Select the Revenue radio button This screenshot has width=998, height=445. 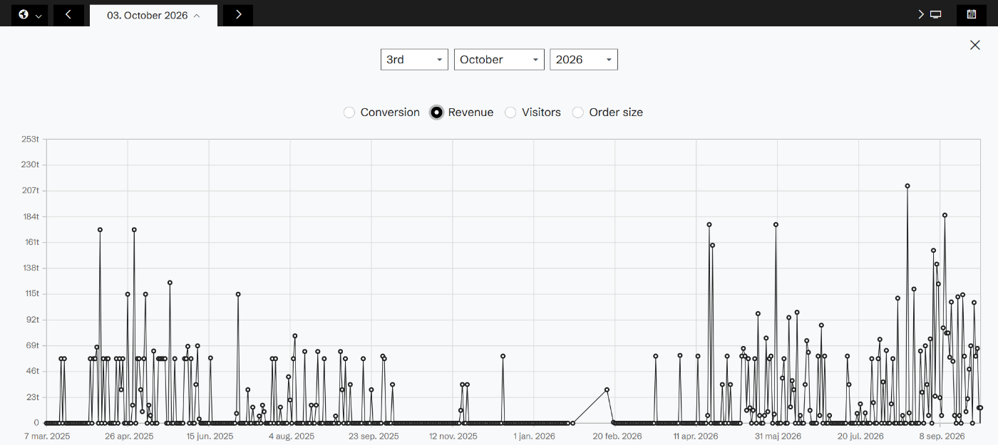[x=436, y=112]
